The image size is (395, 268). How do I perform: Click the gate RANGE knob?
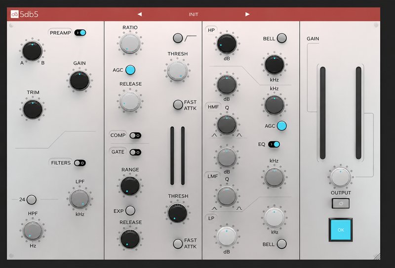pos(130,186)
